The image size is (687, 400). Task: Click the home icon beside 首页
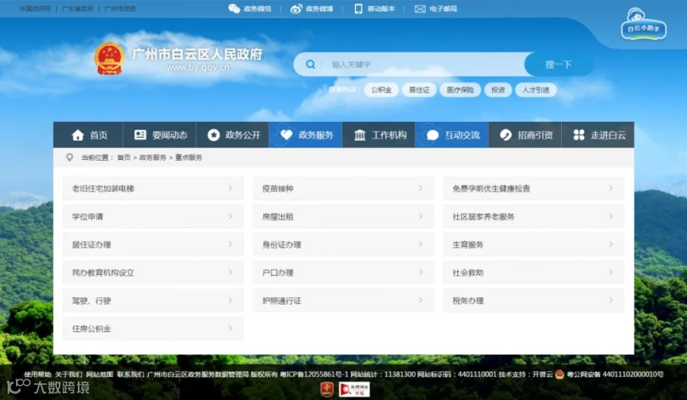click(78, 135)
